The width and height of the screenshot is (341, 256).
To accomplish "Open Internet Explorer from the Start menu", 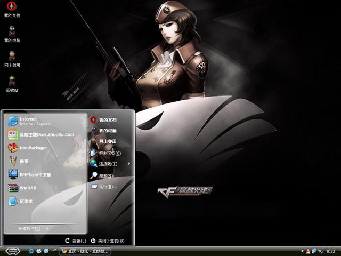I will pos(45,121).
